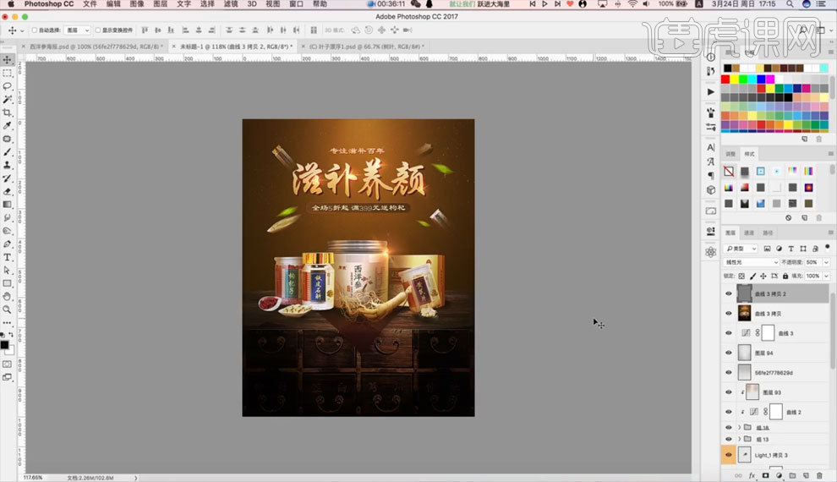The height and width of the screenshot is (482, 837).
Task: Click the add layer style fx icon
Action: pyautogui.click(x=752, y=475)
